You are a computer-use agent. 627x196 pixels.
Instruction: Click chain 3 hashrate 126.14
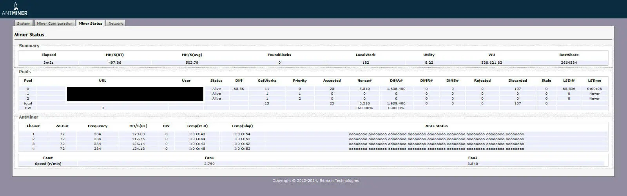[x=139, y=144]
